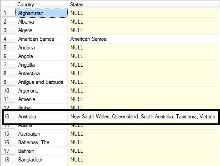Select entire row using row header 17
The height and width of the screenshot is (166, 220).
[x=8, y=151]
